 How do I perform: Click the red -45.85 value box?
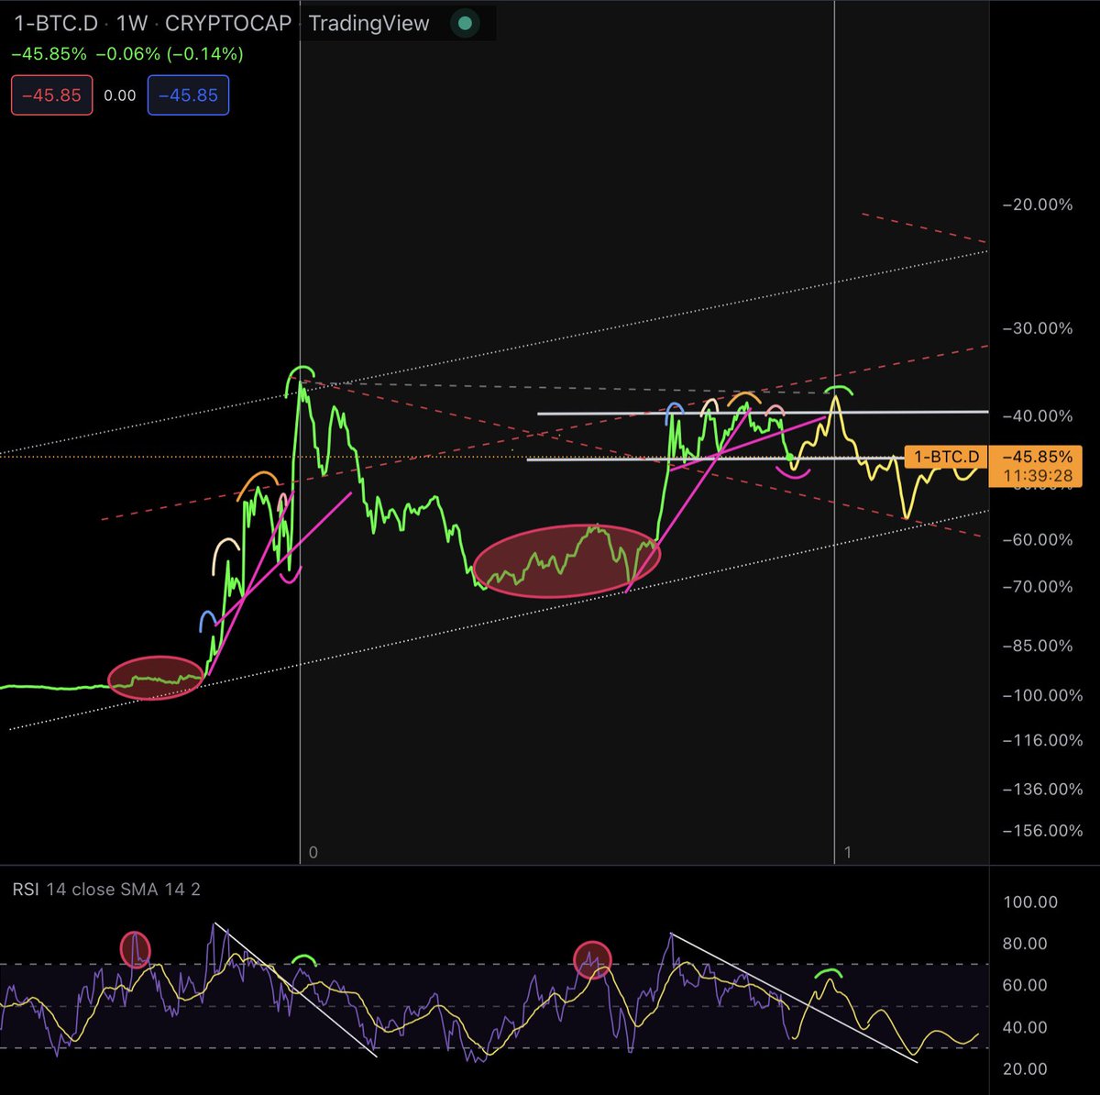(x=51, y=95)
